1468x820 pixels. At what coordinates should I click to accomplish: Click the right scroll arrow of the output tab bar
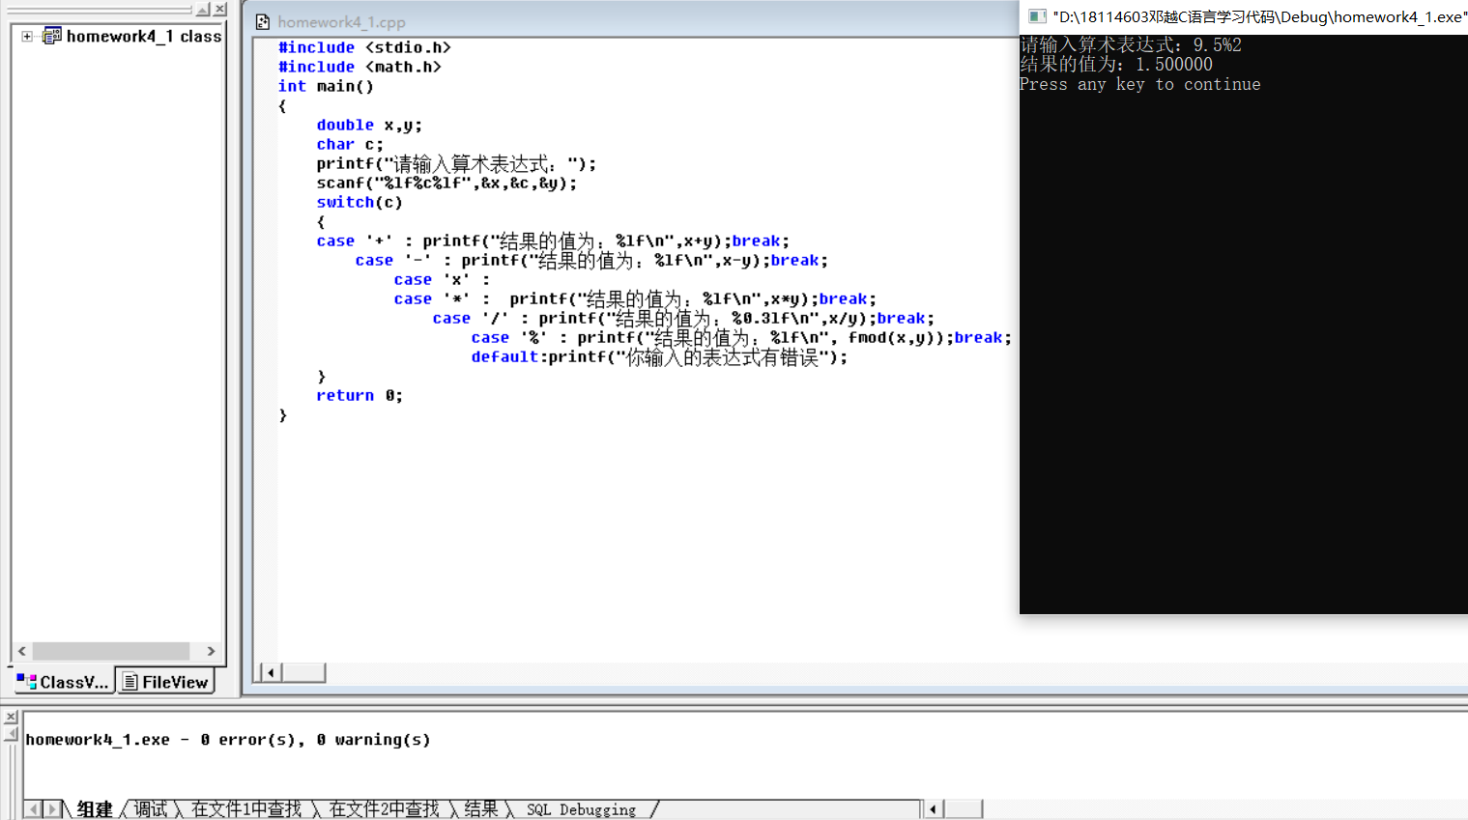[x=51, y=808]
